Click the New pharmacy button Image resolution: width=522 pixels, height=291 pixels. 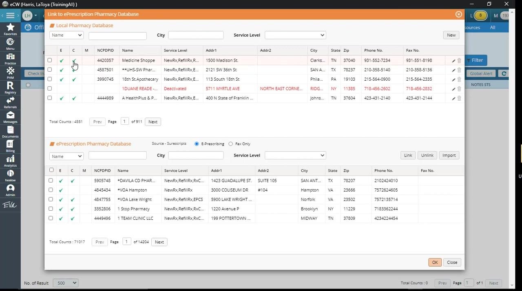(451, 35)
